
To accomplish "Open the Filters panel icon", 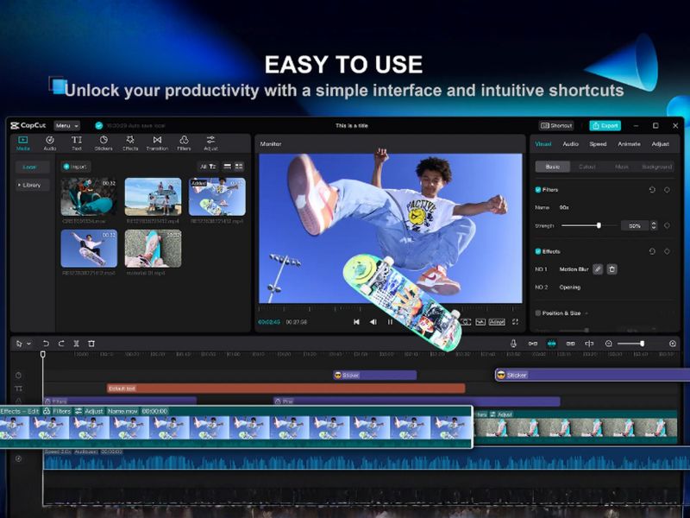I will click(x=184, y=140).
